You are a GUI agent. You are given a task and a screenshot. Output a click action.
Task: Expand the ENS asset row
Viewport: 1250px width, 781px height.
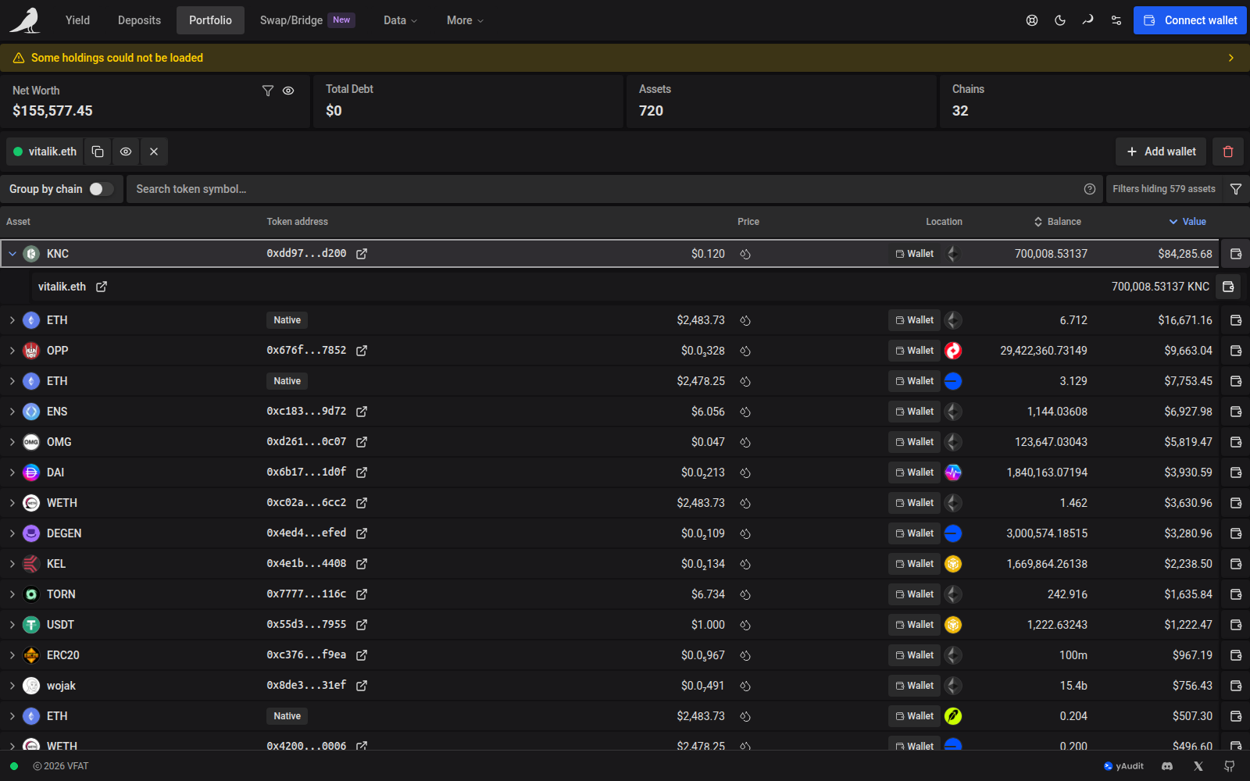coord(12,412)
